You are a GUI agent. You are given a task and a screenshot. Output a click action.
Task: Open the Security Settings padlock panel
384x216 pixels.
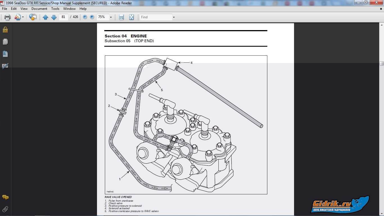[x=5, y=30]
